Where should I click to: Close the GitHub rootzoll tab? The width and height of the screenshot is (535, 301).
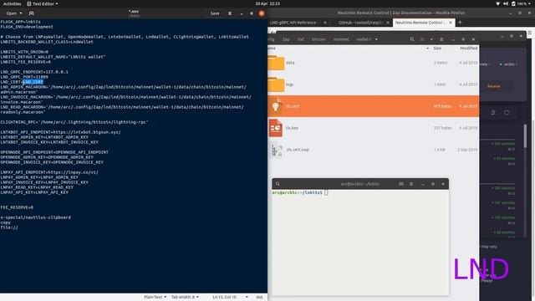click(388, 23)
